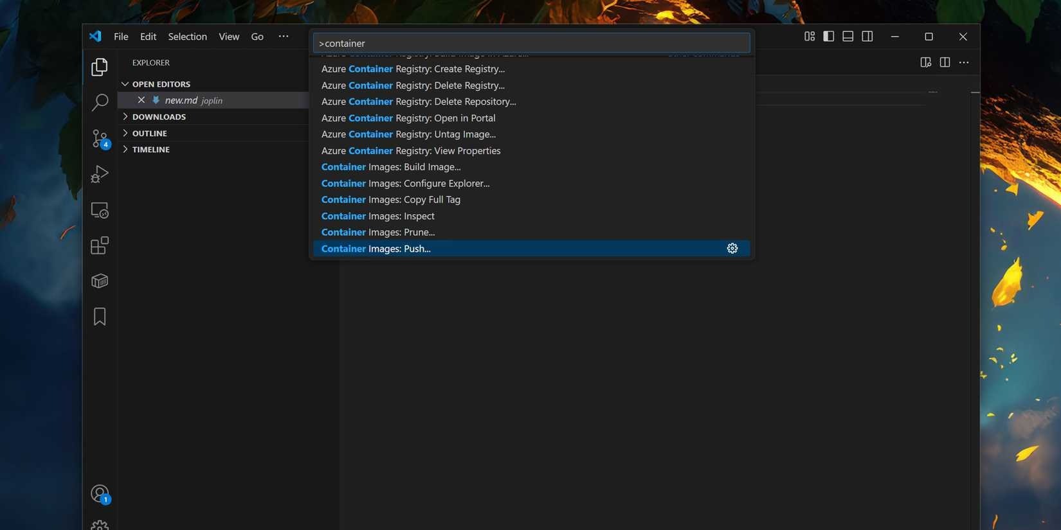1061x530 pixels.
Task: Open the Go menu
Action: click(x=257, y=37)
